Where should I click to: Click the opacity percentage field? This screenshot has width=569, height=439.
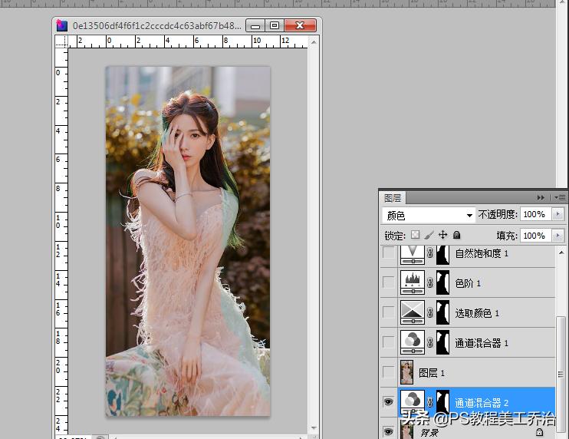point(534,214)
